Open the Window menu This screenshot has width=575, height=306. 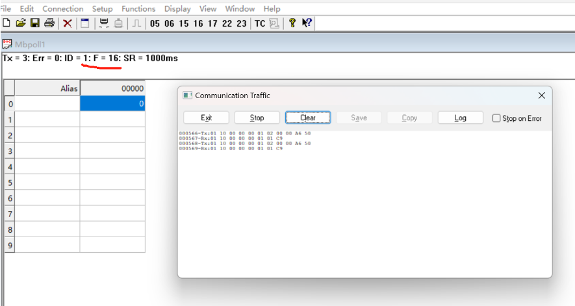coord(240,8)
